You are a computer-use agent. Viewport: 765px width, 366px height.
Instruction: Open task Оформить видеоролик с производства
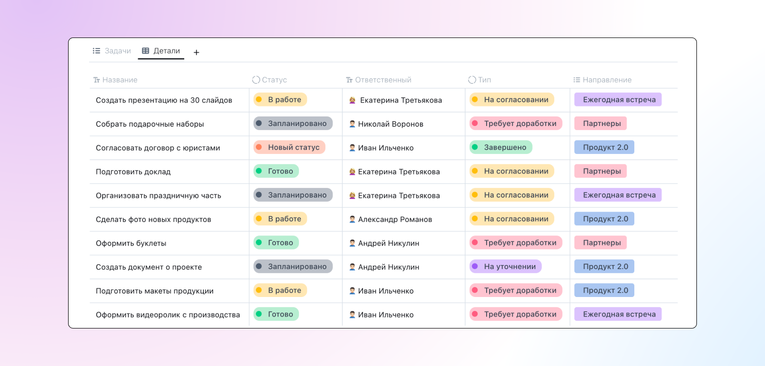point(168,315)
